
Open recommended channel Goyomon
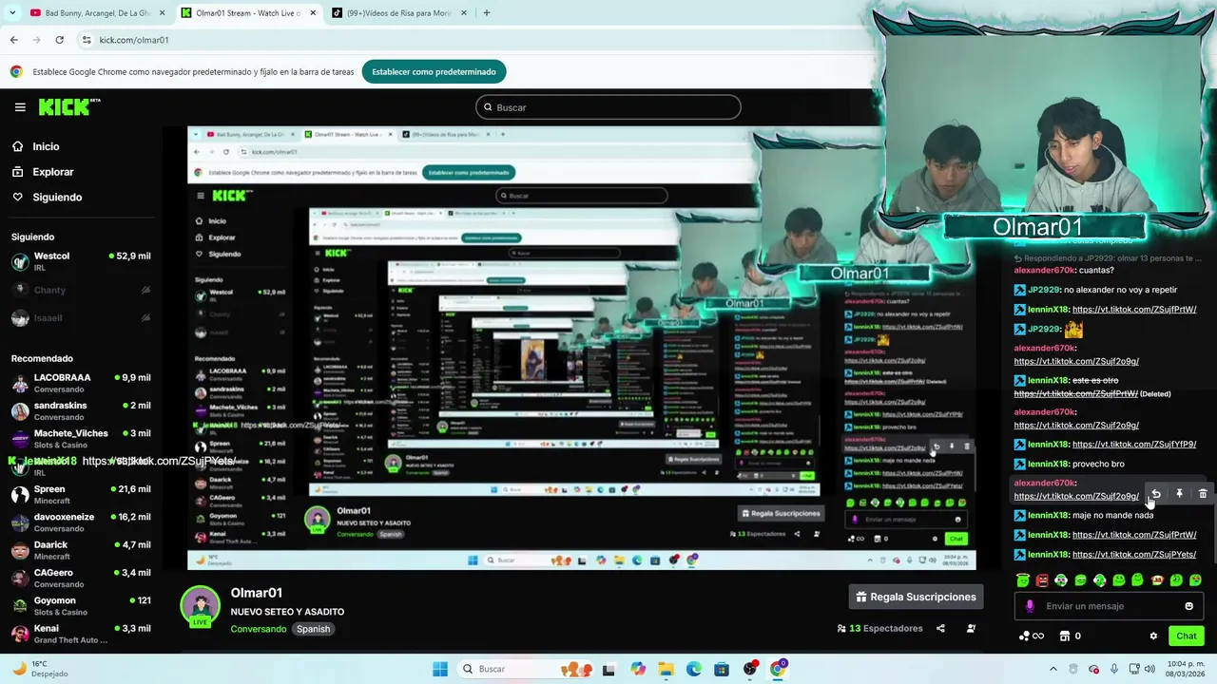tap(81, 606)
